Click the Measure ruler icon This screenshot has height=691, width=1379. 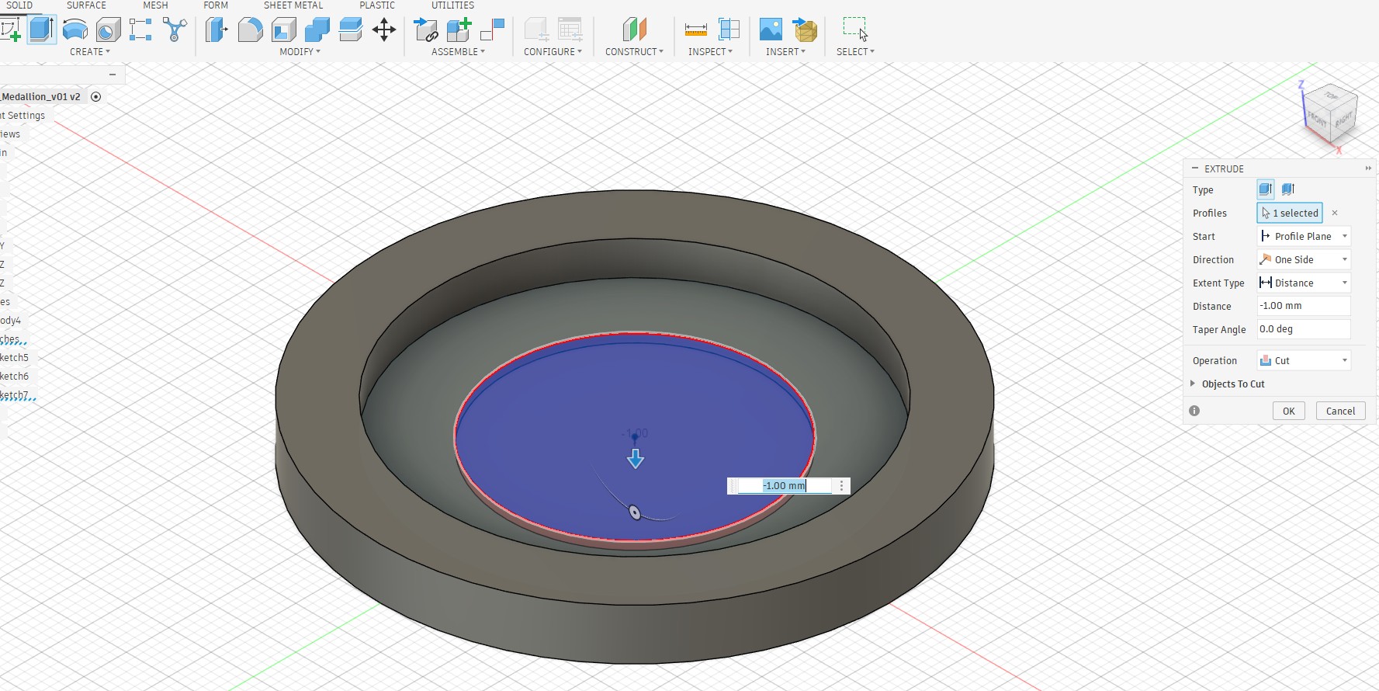click(x=695, y=30)
